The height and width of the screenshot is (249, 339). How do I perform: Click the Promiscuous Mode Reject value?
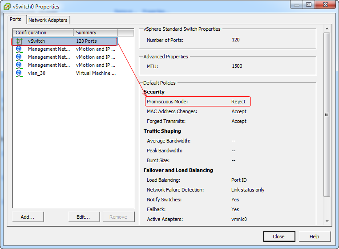[x=238, y=102]
